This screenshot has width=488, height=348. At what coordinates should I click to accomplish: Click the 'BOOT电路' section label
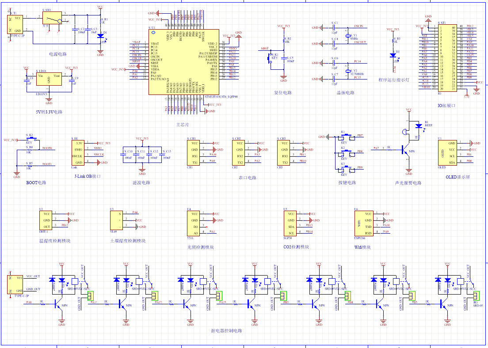pyautogui.click(x=36, y=183)
